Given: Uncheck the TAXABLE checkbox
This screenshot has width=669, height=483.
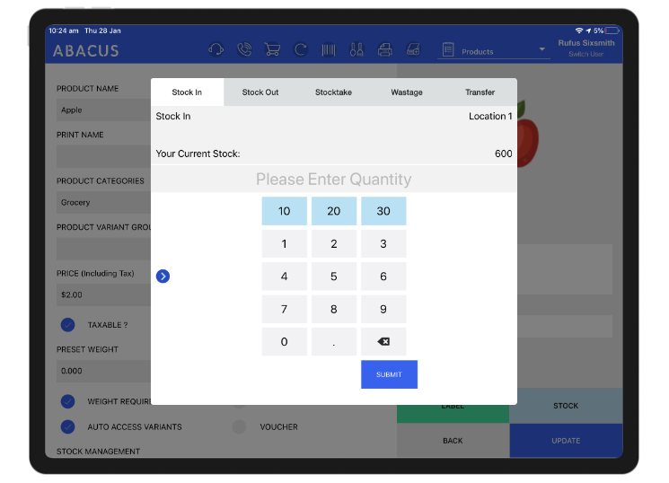Looking at the screenshot, I should [x=67, y=325].
